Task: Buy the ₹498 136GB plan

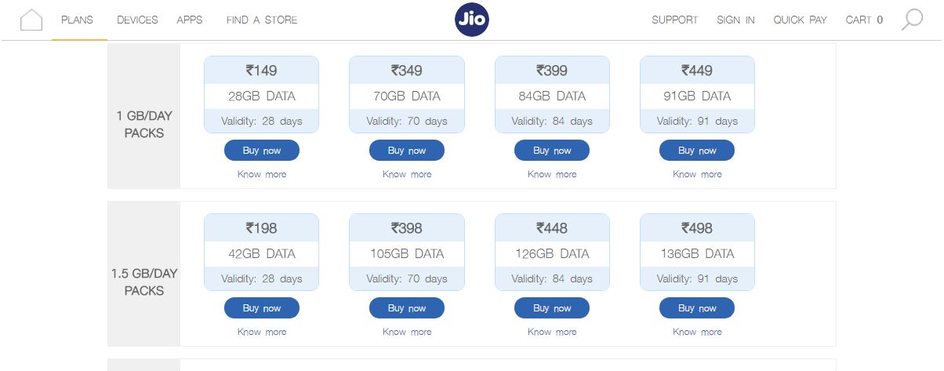Action: click(697, 308)
